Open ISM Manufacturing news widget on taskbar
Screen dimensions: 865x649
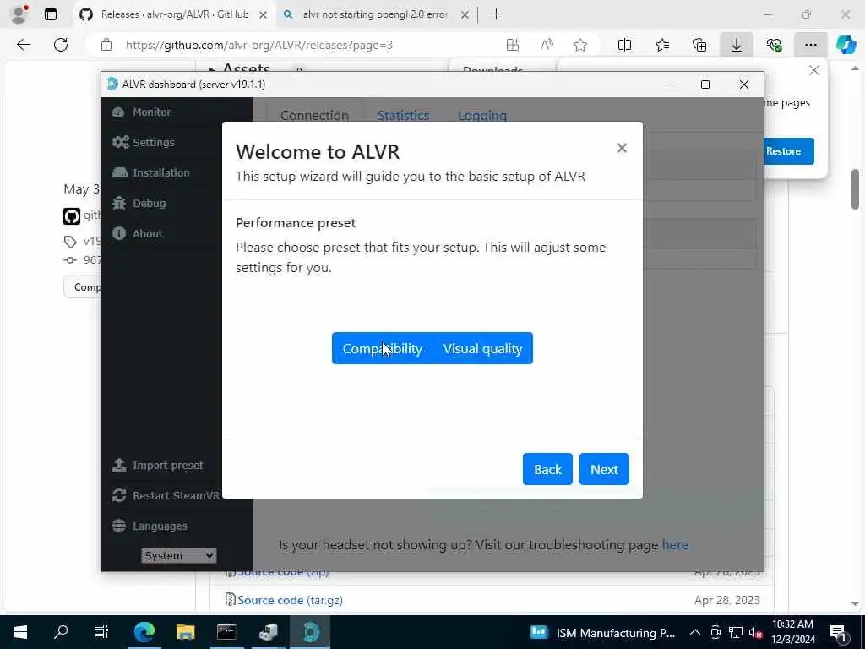tap(602, 632)
